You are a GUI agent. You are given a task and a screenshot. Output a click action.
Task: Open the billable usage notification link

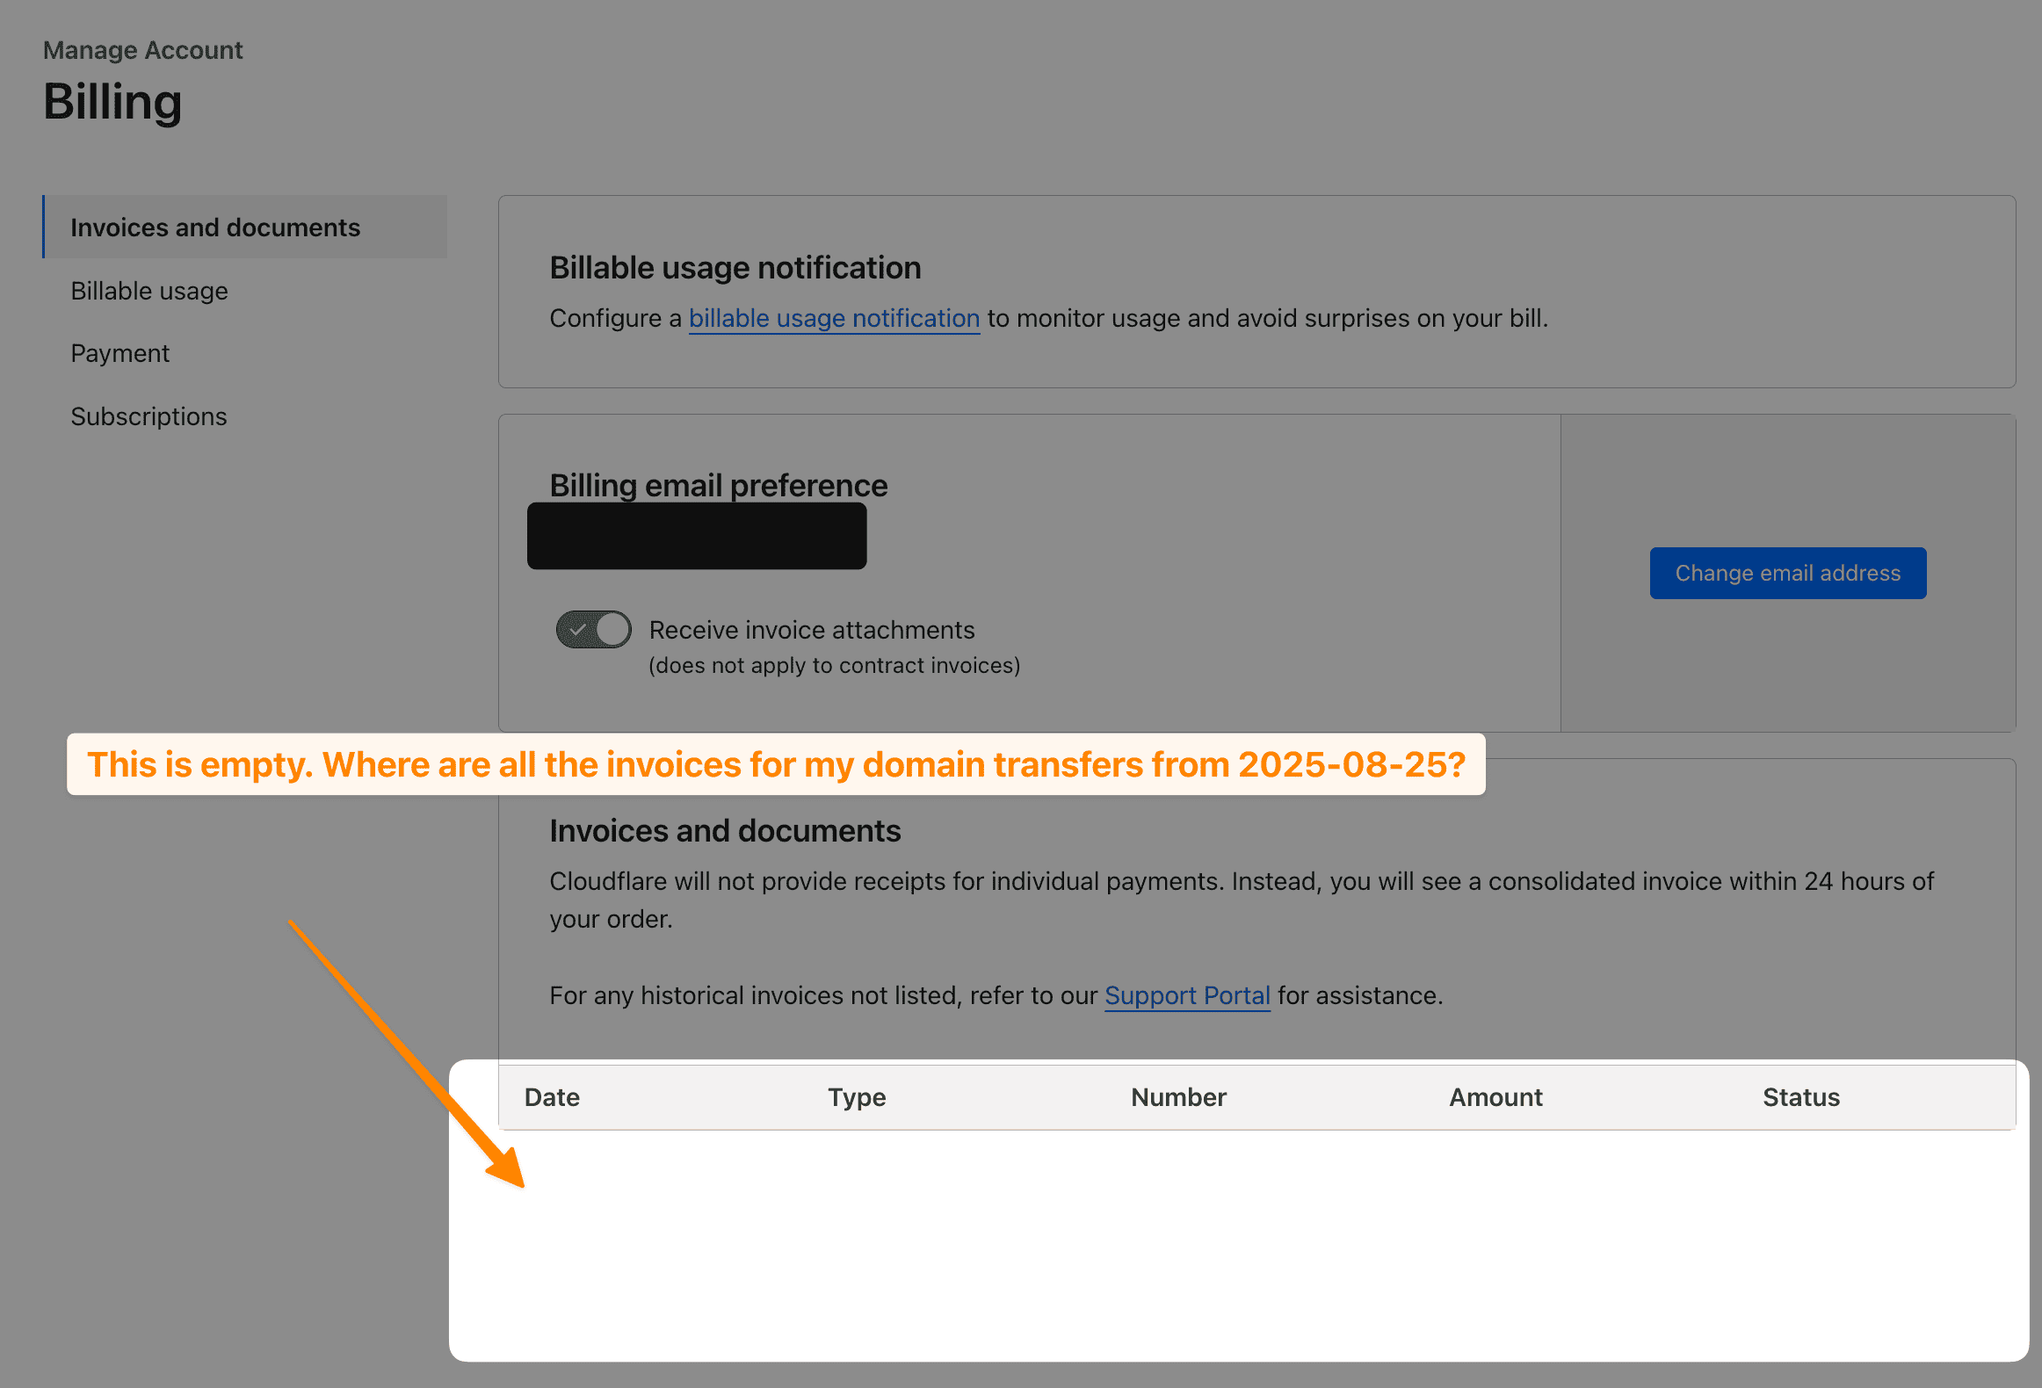point(833,318)
